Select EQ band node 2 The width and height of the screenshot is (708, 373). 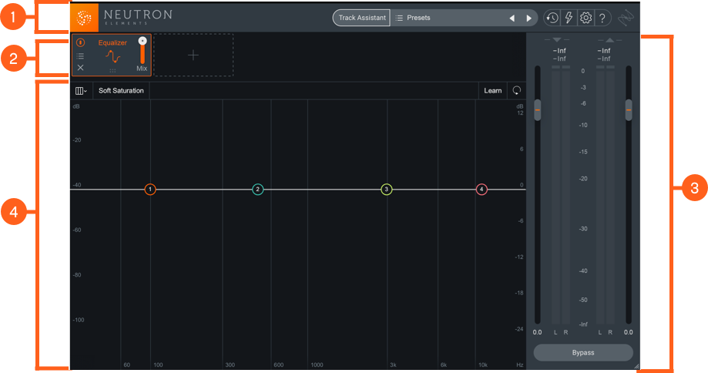pos(257,190)
